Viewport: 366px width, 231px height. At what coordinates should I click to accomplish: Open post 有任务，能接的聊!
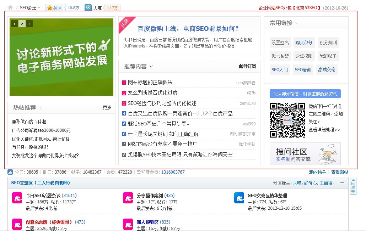point(30,147)
